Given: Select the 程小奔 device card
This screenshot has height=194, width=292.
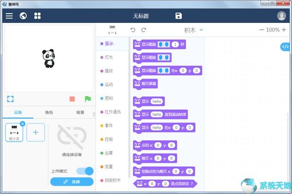Looking at the screenshot, I should click(x=14, y=133).
